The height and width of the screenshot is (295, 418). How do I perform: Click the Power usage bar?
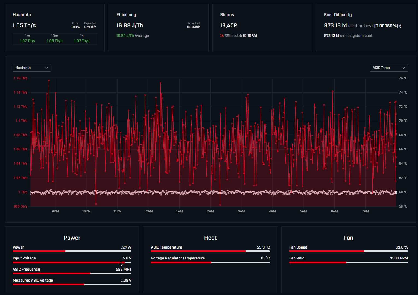72,251
